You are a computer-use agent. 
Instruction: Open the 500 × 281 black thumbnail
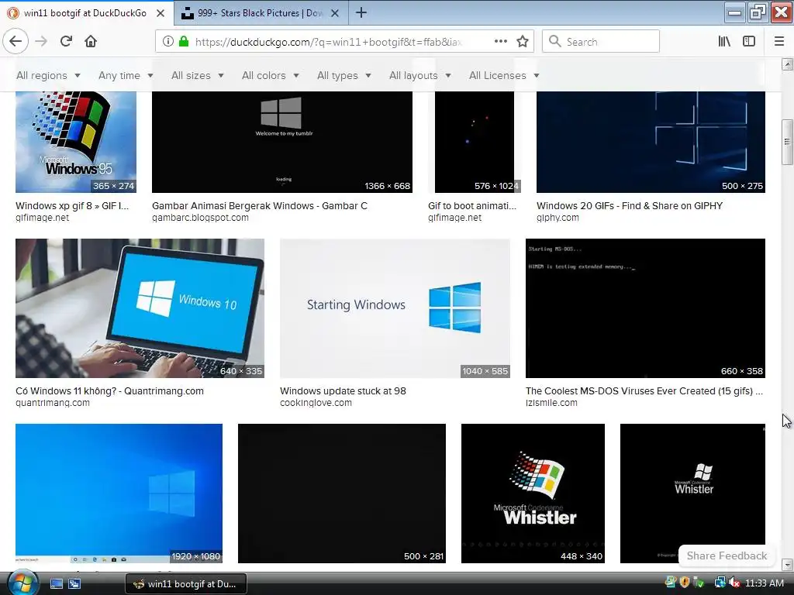pos(342,494)
